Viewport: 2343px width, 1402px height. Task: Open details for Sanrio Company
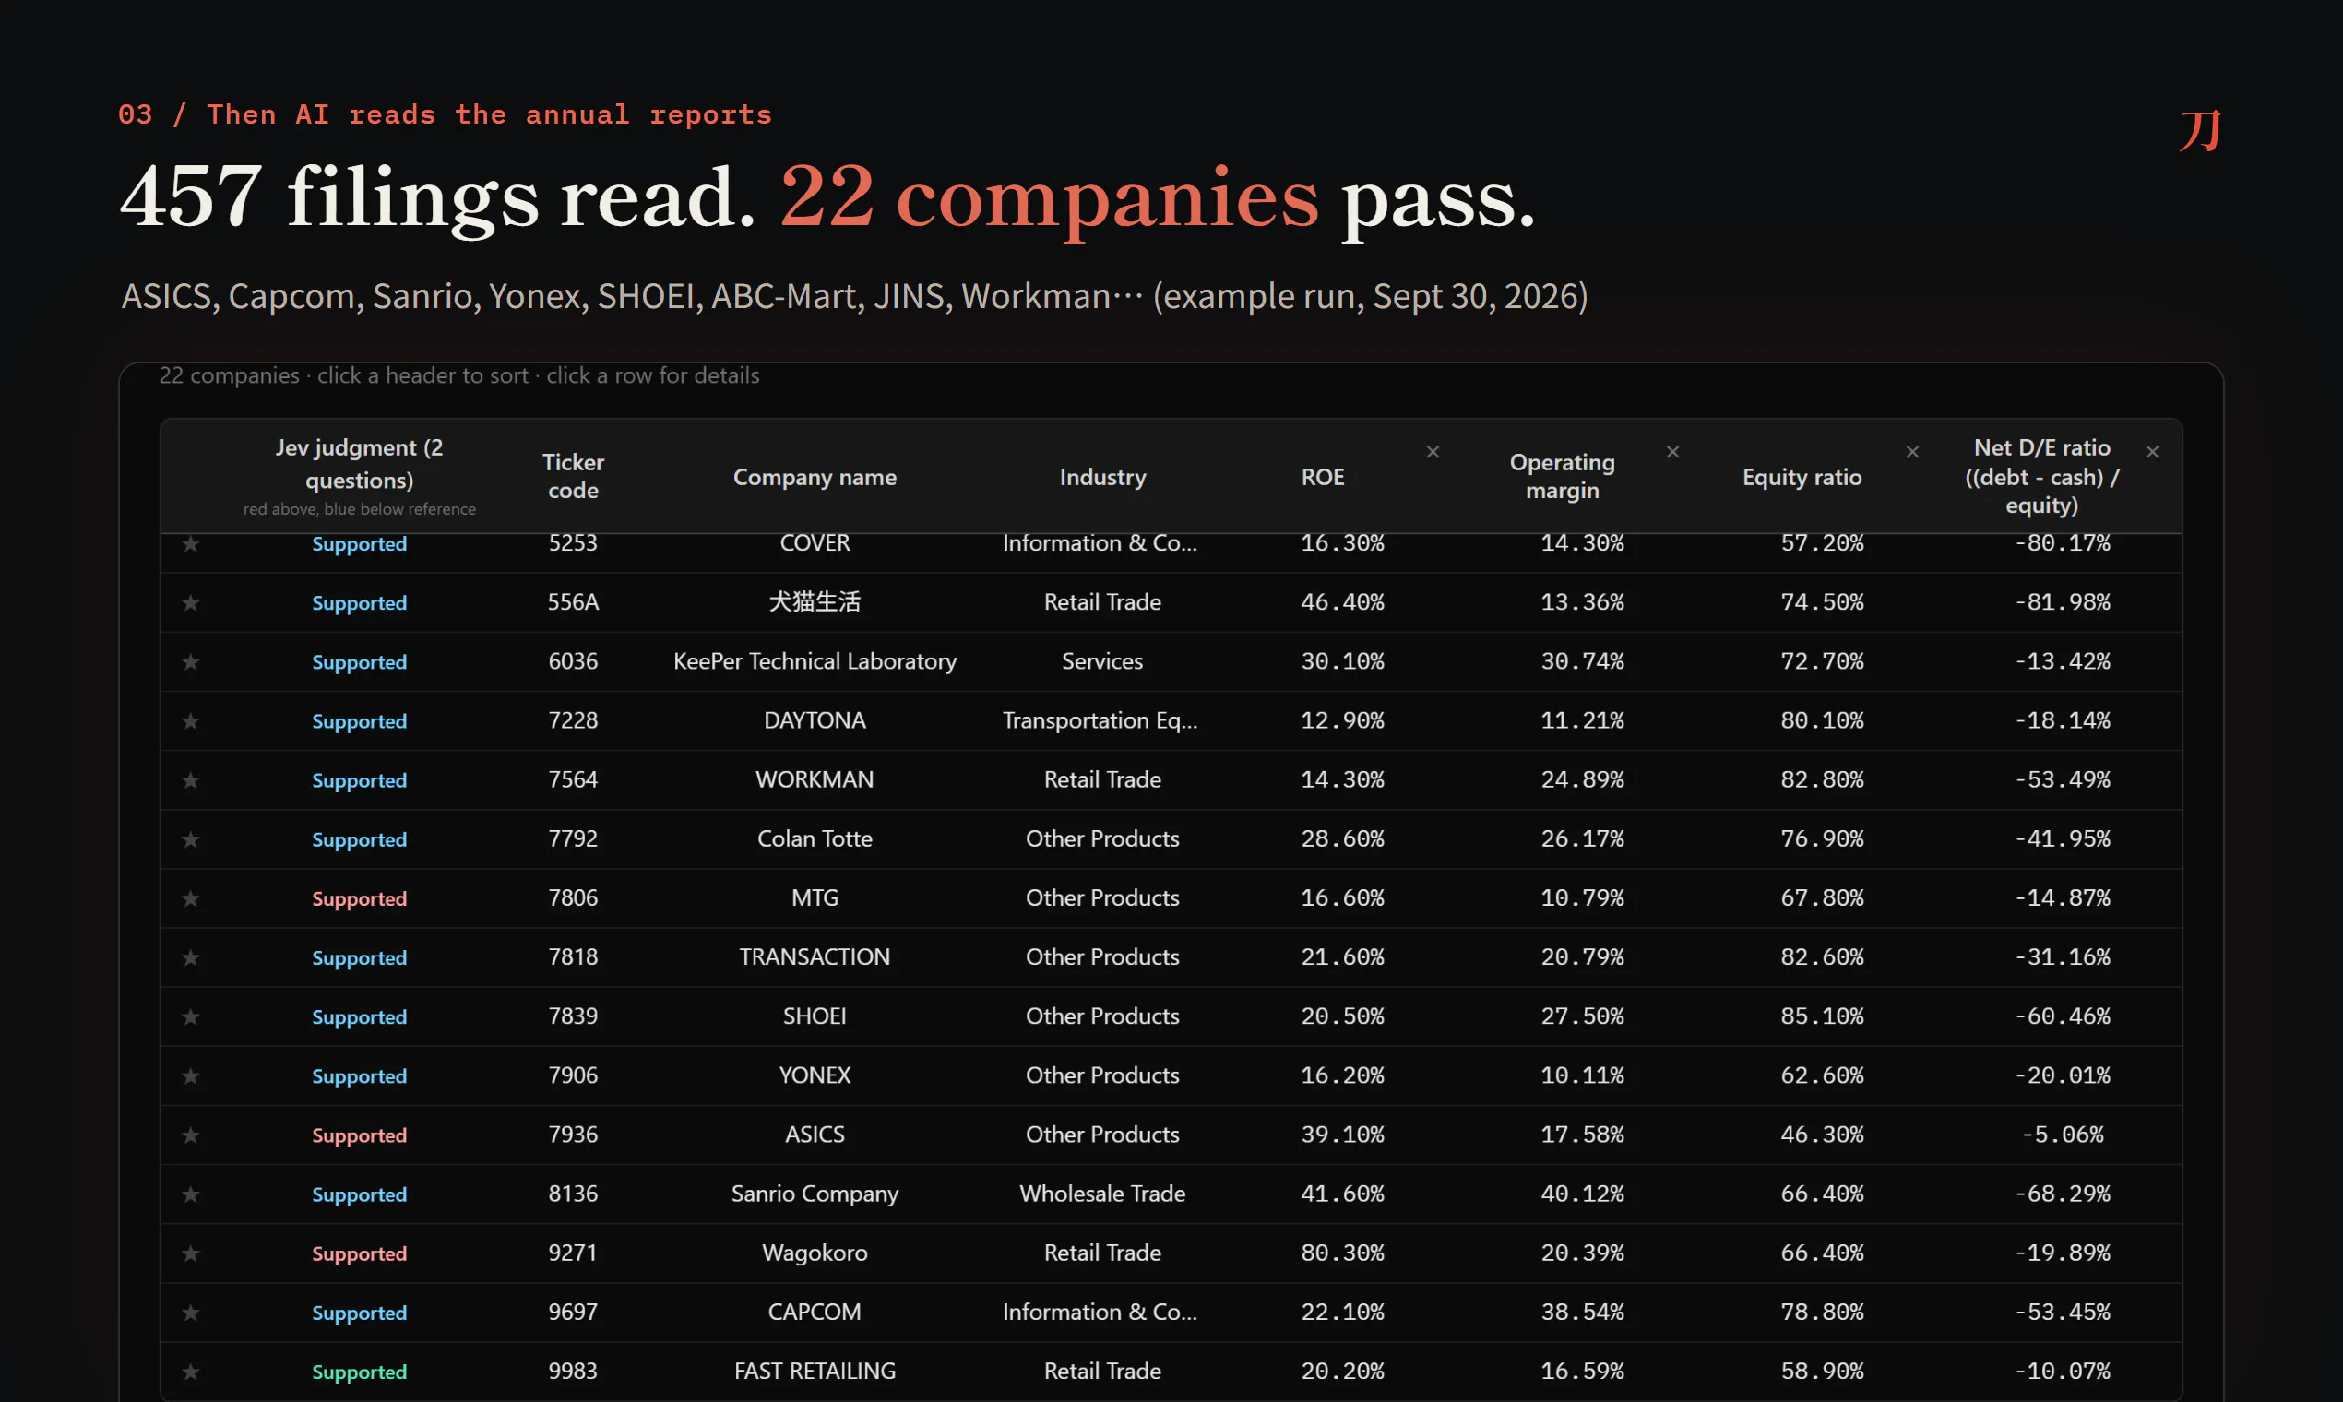coord(1171,1194)
